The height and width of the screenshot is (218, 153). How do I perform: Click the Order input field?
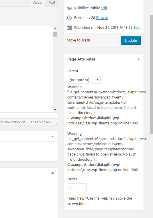pos(77,187)
